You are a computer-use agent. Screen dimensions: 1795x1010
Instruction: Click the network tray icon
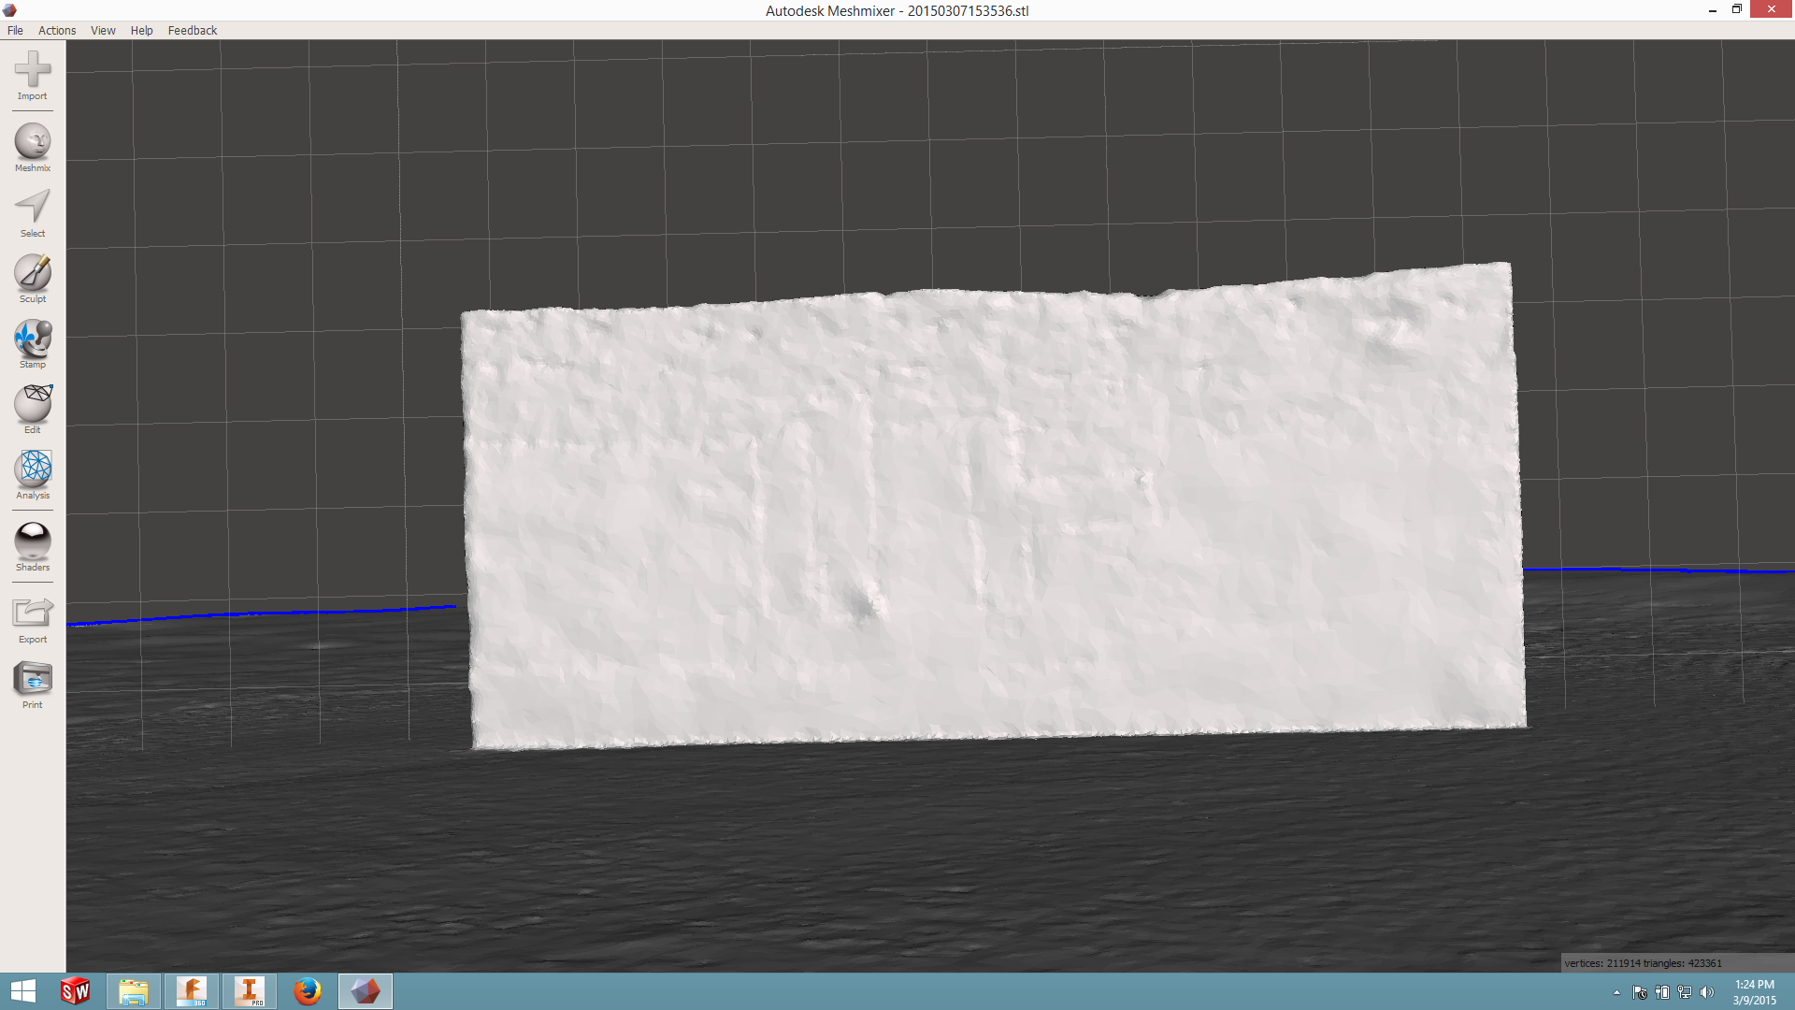[1685, 992]
